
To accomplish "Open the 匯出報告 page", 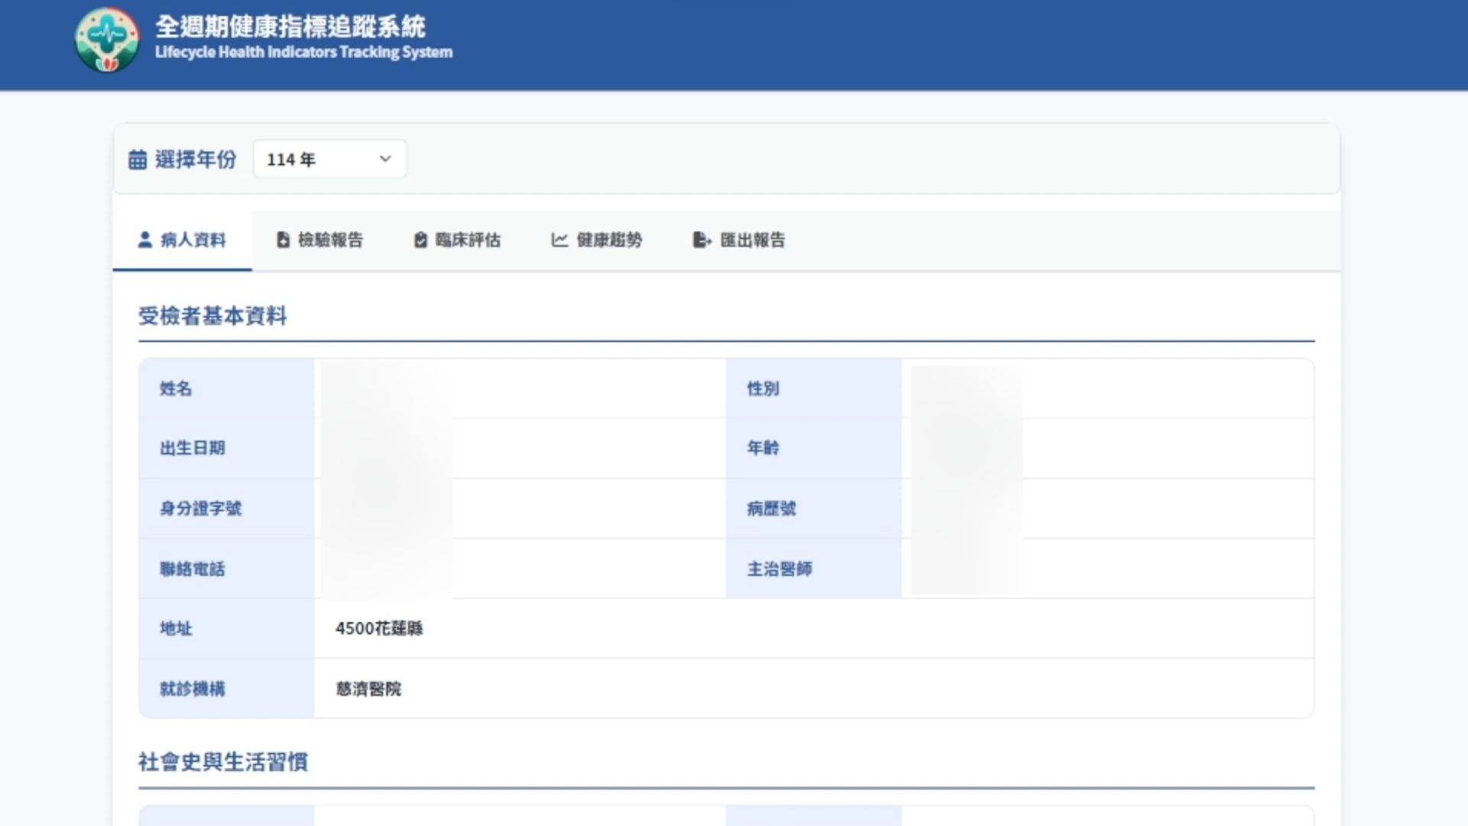I will 752,240.
